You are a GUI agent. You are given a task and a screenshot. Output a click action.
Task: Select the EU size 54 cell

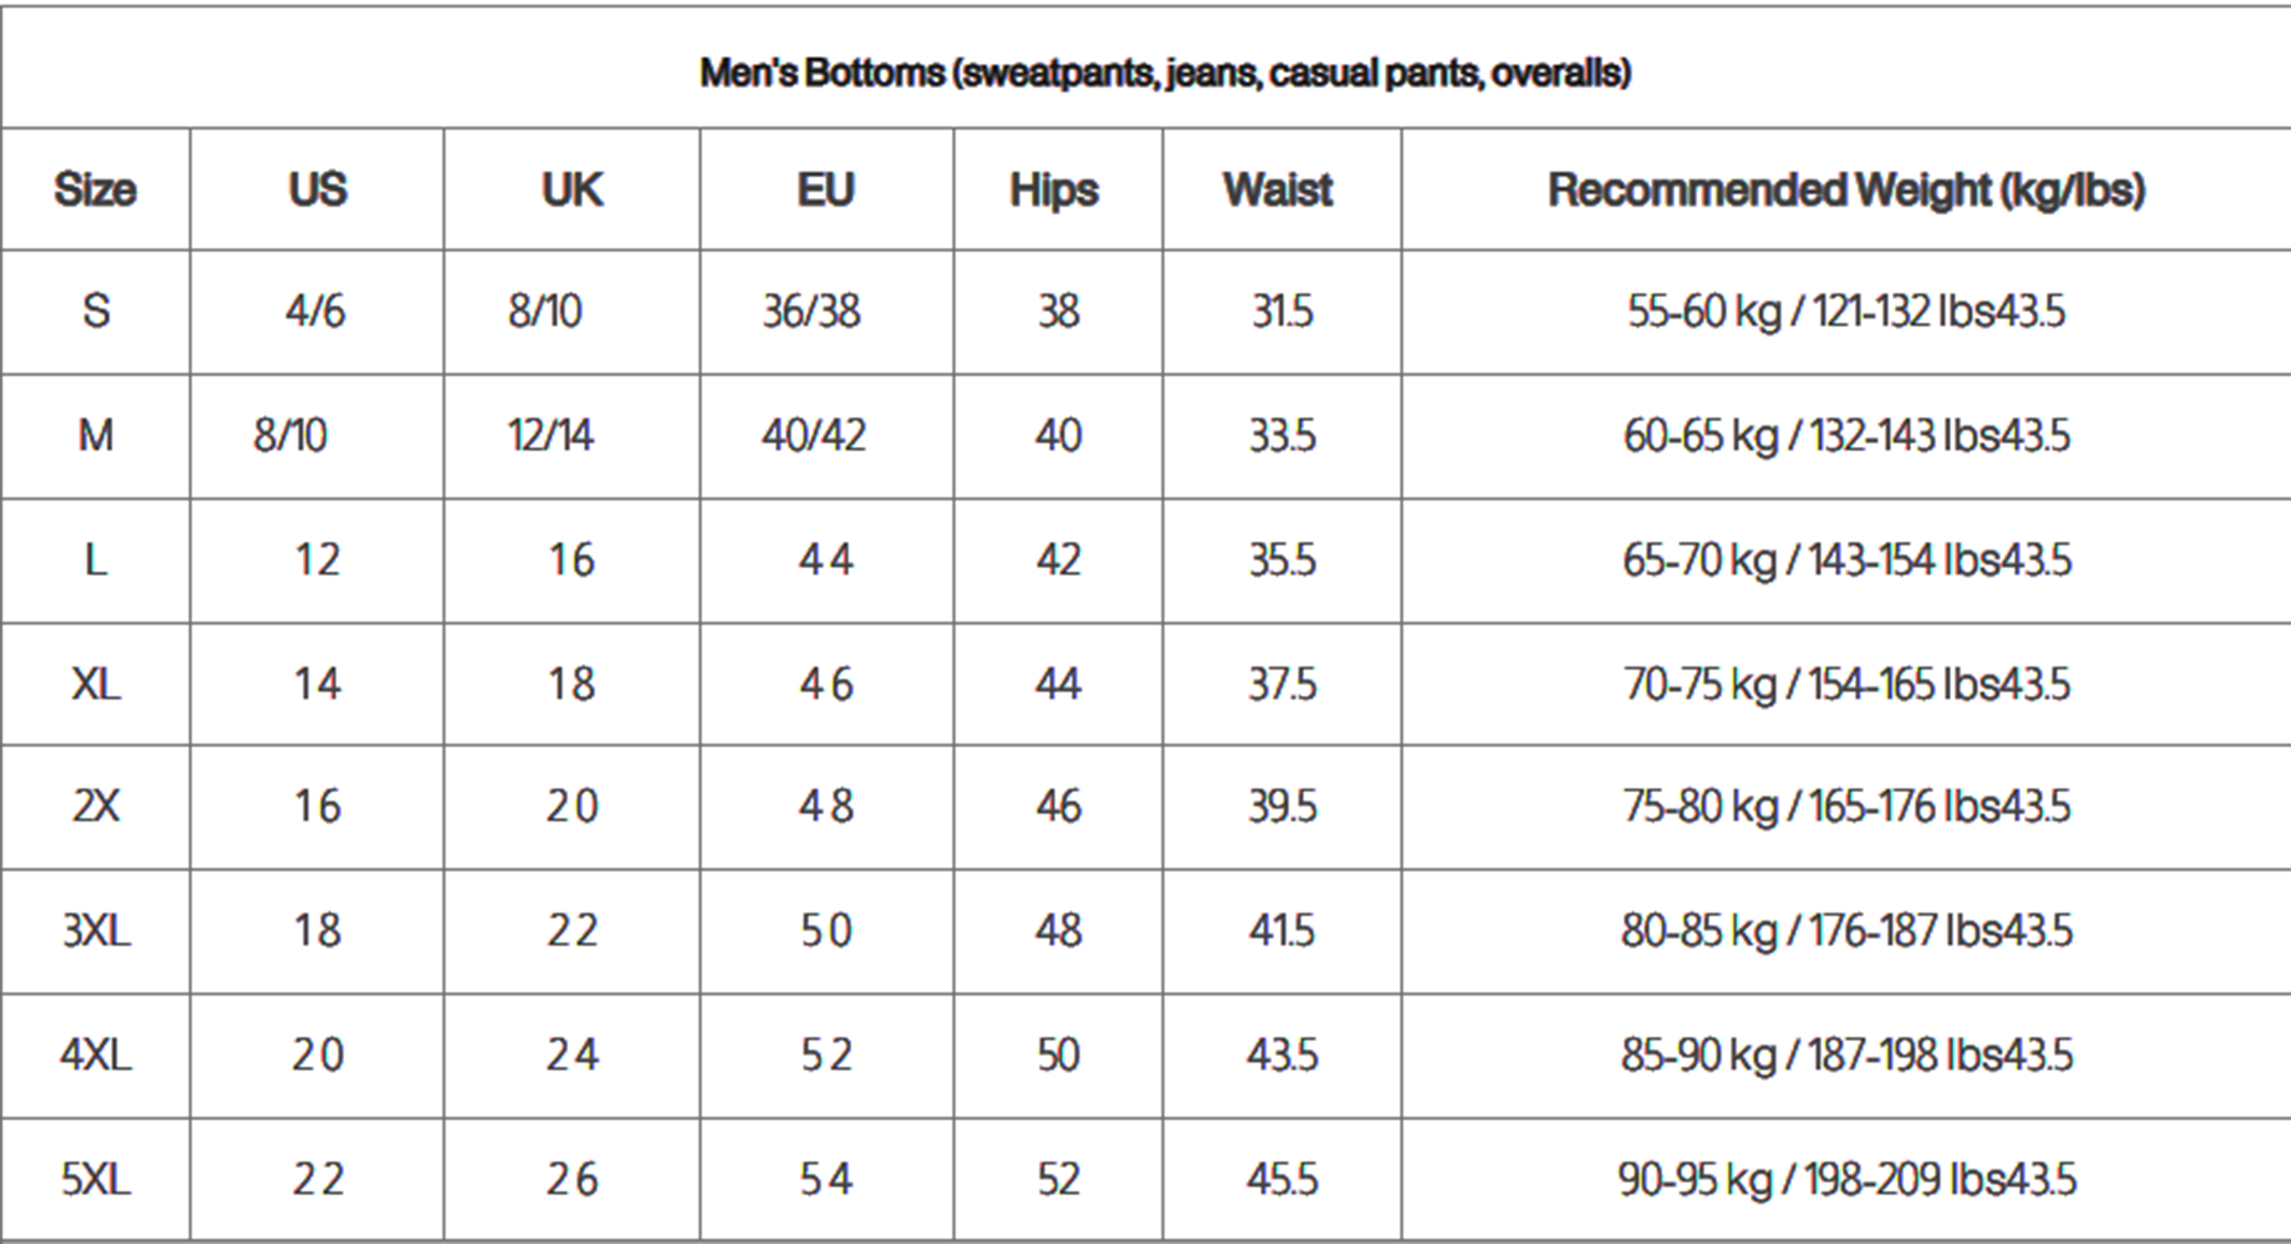pos(826,1179)
